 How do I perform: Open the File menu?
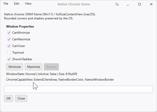6,4
